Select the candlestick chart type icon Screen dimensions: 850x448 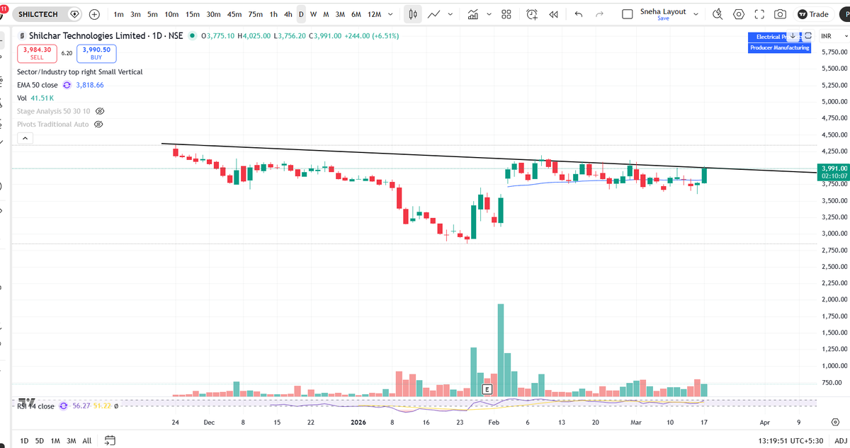click(x=412, y=13)
